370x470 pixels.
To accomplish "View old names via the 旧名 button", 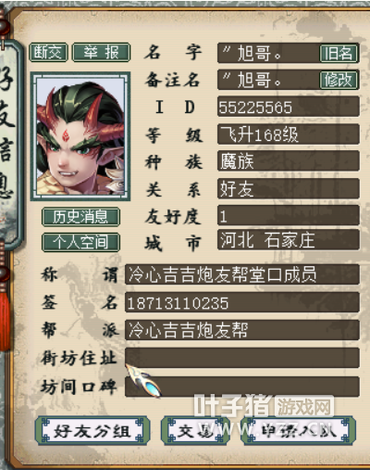I will [x=339, y=54].
